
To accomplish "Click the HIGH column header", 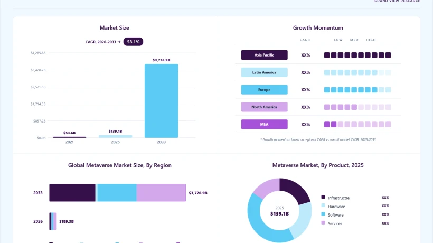I will [x=371, y=40].
